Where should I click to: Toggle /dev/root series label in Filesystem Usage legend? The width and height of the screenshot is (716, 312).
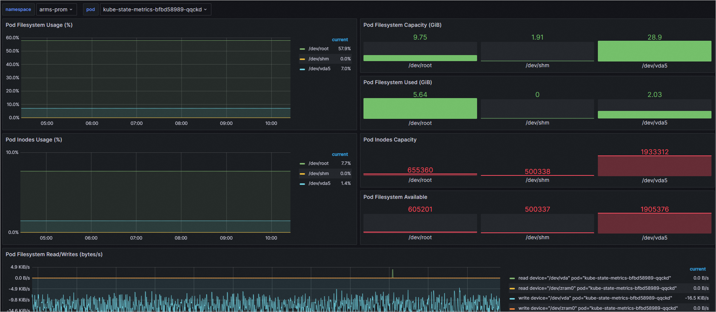tap(319, 49)
